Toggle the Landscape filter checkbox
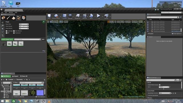The height and width of the screenshot is (103, 183). [7, 31]
